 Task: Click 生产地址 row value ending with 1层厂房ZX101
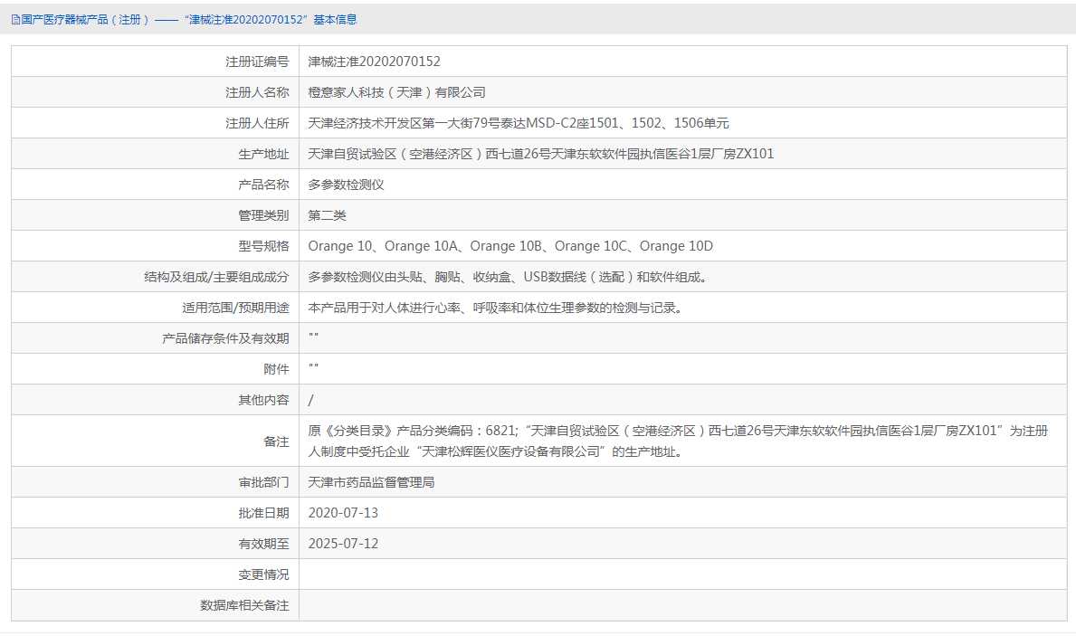coord(541,155)
